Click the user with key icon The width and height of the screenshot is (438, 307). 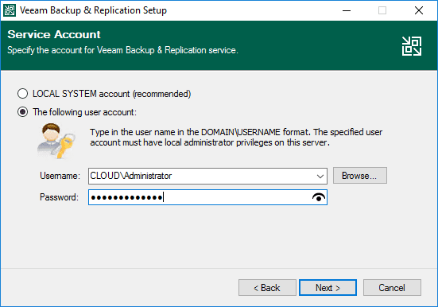coord(56,141)
